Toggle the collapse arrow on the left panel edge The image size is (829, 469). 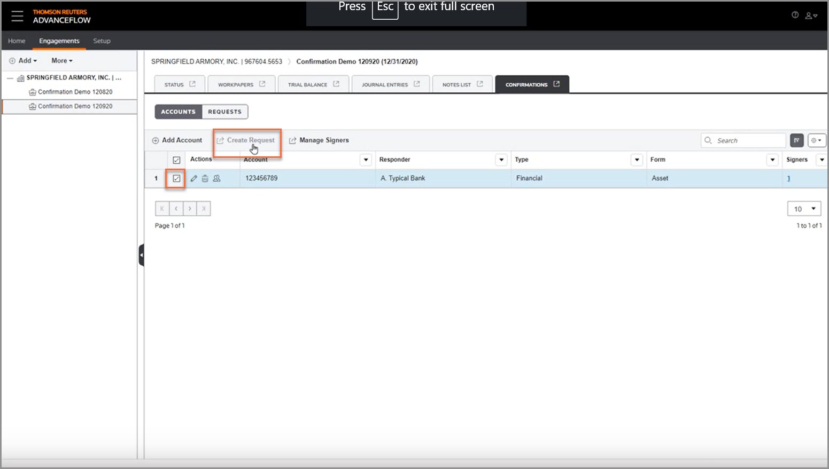[x=141, y=255]
